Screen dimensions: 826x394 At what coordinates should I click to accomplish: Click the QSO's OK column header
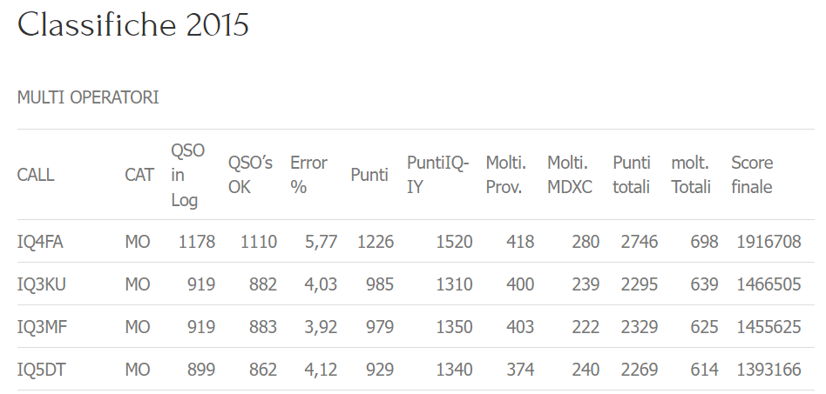point(250,175)
